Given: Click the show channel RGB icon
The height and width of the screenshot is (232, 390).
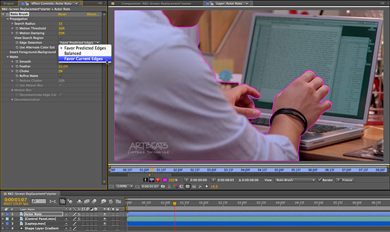Looking at the screenshot, I should click(175, 186).
